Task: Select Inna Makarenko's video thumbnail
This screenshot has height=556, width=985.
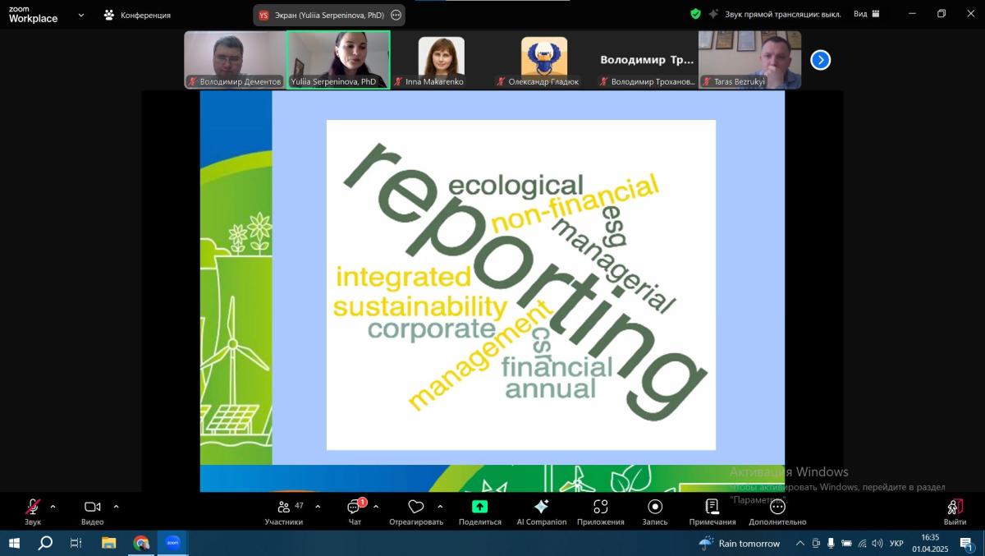Action: (x=441, y=59)
